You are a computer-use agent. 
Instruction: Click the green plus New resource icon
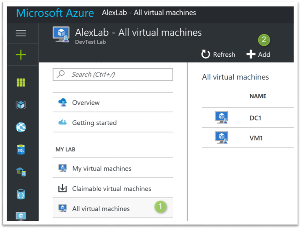click(21, 55)
